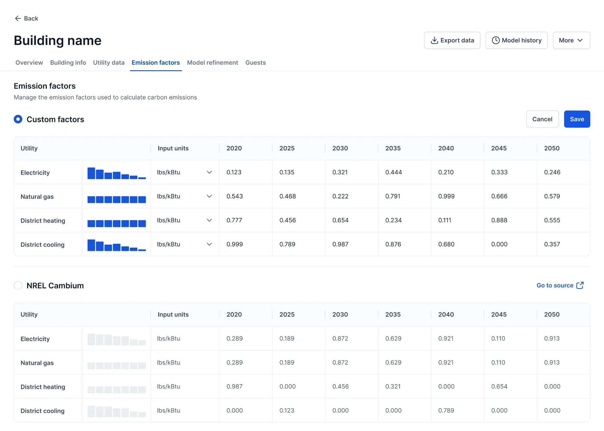The image size is (604, 431).
Task: Click the external link icon beside Go to source
Action: point(580,285)
